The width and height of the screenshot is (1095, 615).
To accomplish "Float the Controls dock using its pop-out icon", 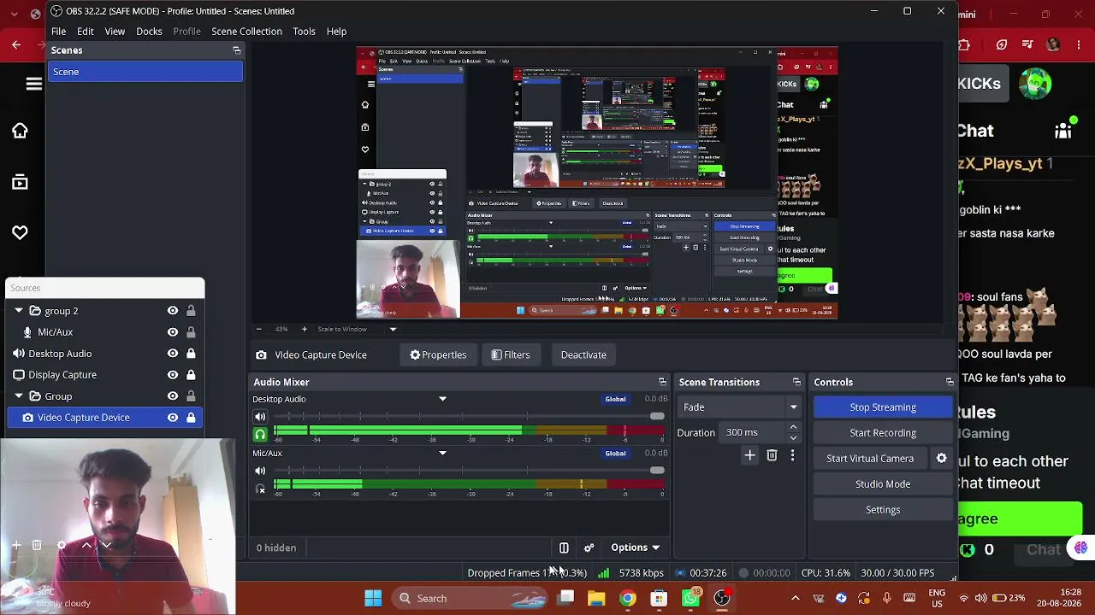I will click(950, 382).
